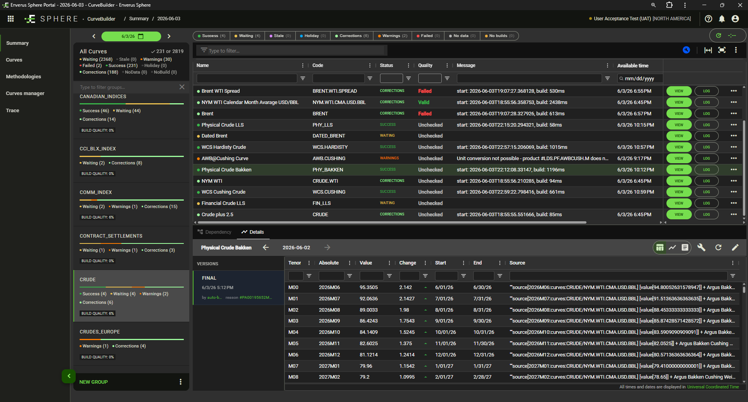Screen dimensions: 748x402
Task: Click VIEW for the NYM WTI row
Action: pos(679,181)
